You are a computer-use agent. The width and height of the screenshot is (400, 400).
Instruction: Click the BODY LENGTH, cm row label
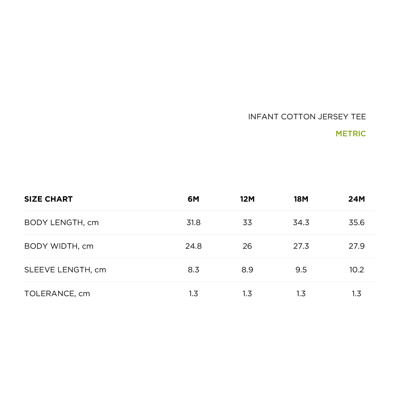(61, 223)
